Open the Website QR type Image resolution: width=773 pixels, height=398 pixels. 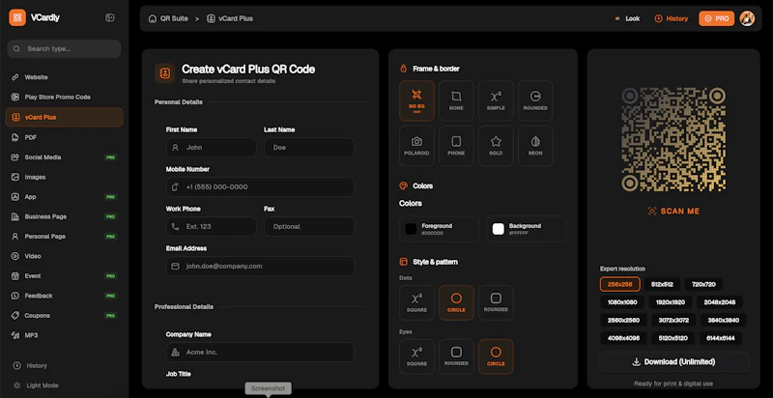[64, 77]
